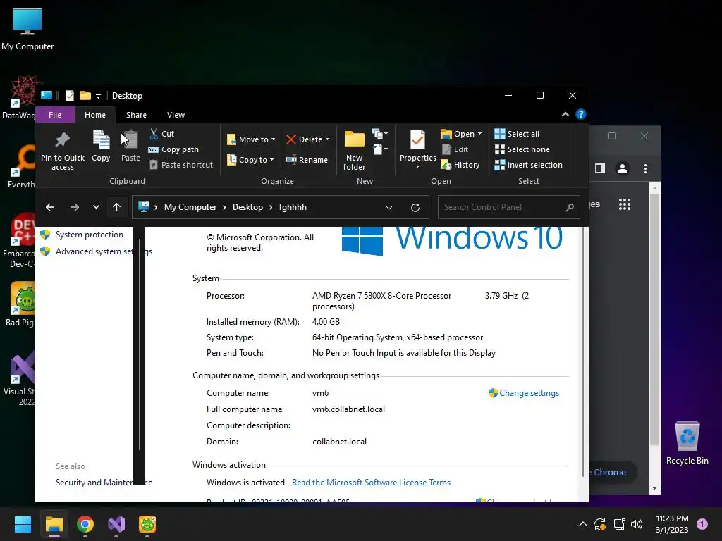Open the Copy to dropdown

click(250, 160)
